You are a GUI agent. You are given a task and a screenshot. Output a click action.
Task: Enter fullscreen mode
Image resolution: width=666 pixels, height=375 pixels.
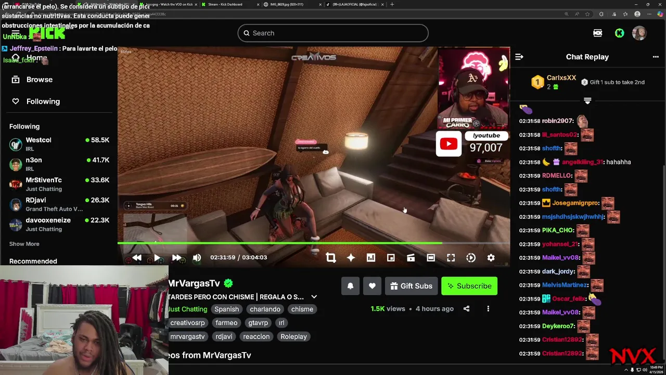(451, 257)
